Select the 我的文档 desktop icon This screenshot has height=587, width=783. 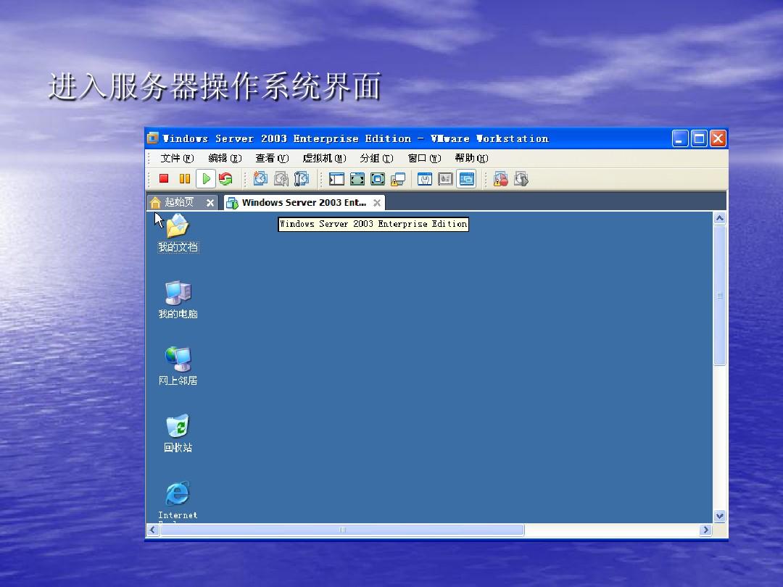coord(178,233)
